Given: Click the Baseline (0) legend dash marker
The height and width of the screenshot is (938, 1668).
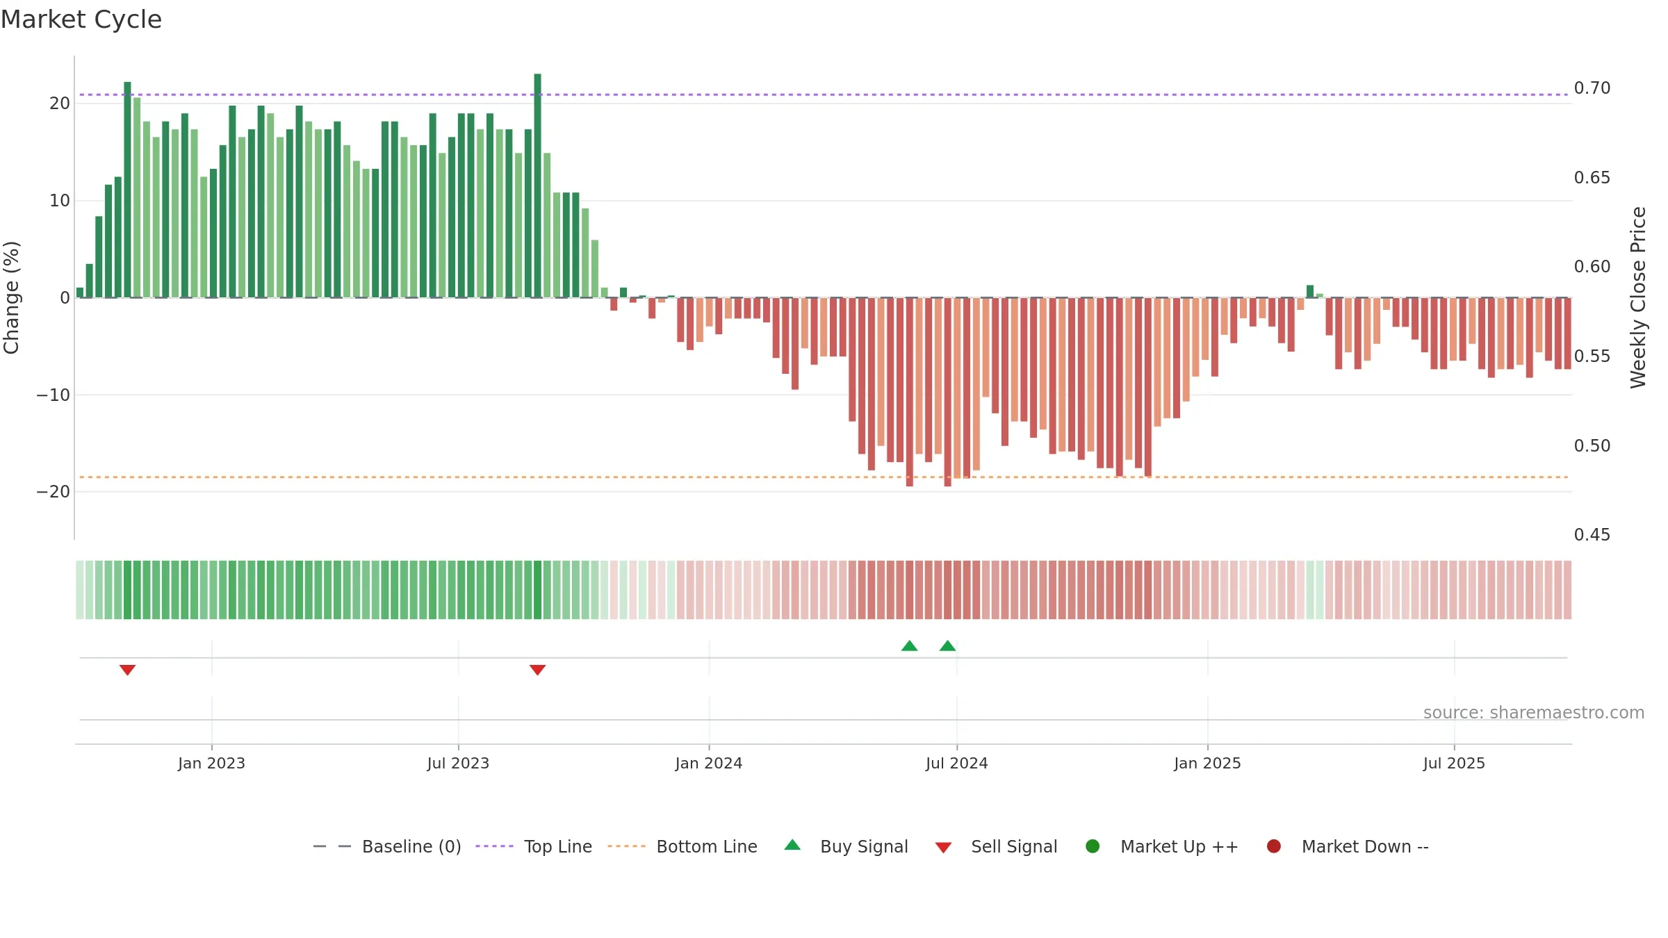Looking at the screenshot, I should [332, 846].
